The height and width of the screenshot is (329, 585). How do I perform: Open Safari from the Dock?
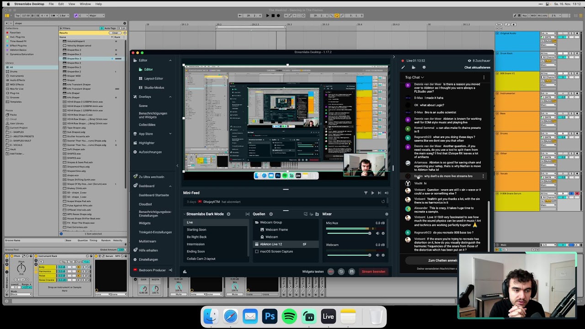coord(230,316)
